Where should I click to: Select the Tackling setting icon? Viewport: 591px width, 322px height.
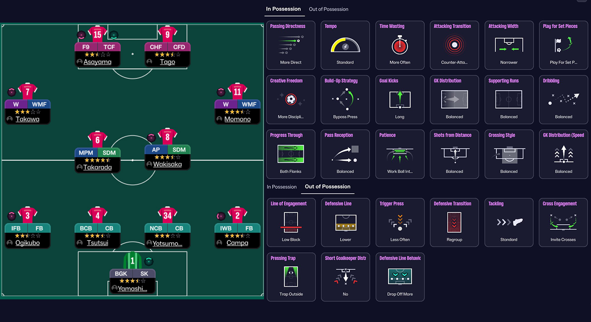point(509,222)
